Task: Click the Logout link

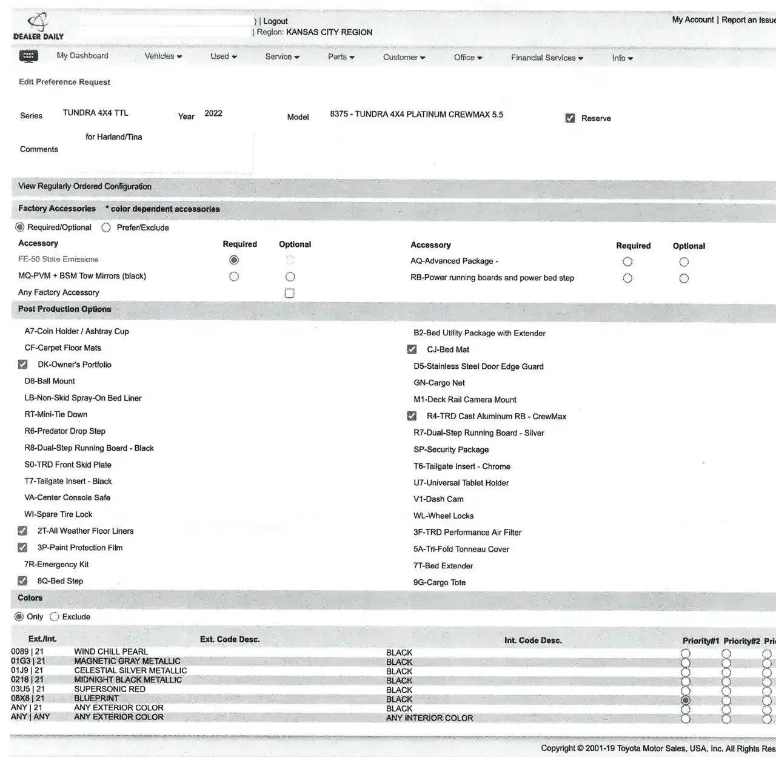Action: coord(274,21)
